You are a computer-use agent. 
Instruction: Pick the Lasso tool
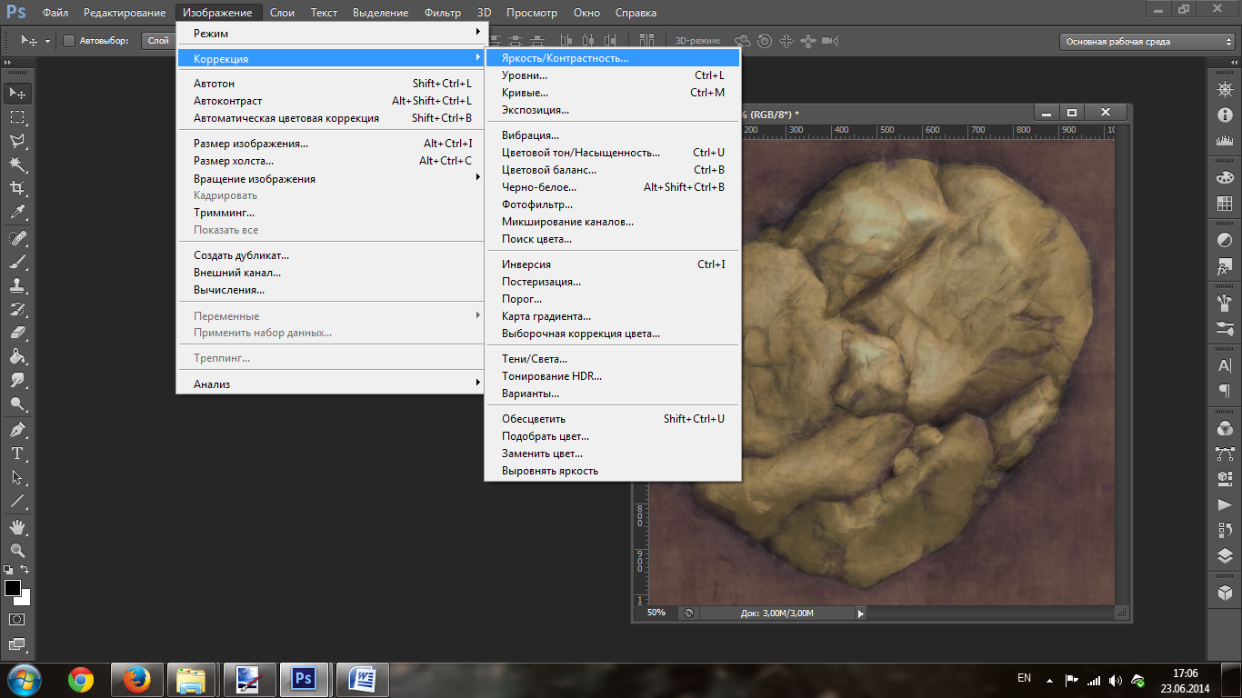click(17, 141)
